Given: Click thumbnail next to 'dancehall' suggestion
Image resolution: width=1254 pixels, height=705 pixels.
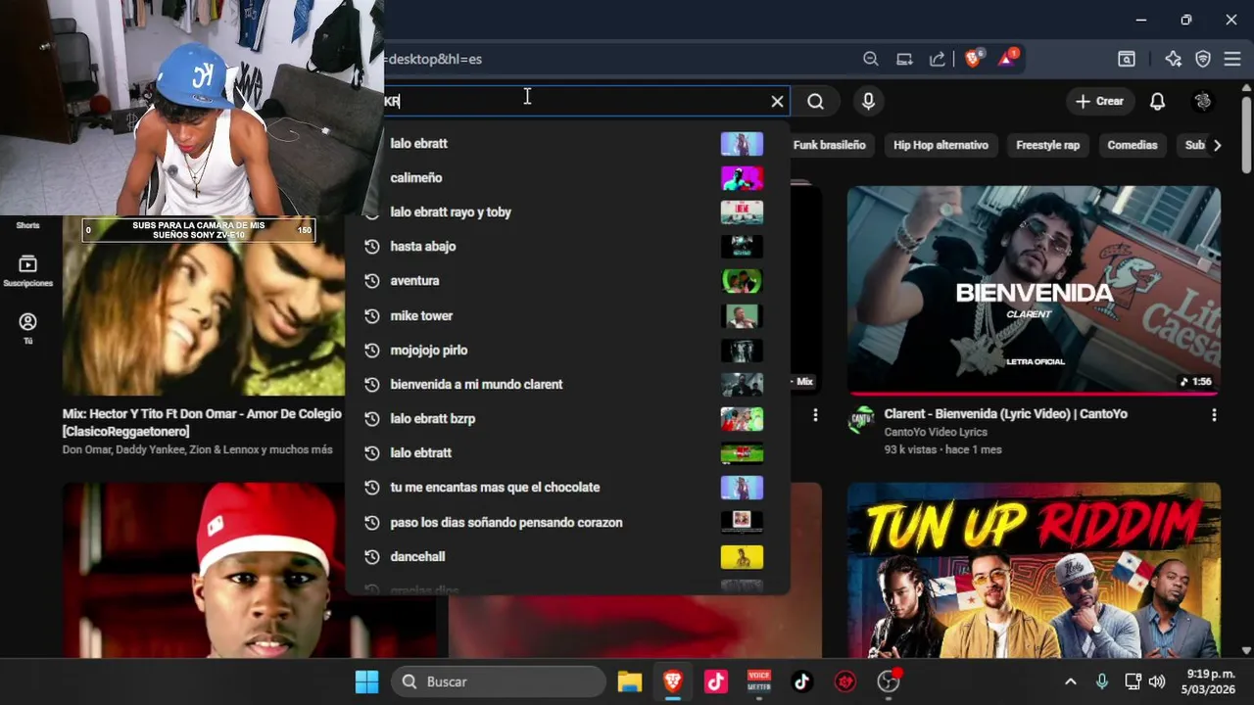Looking at the screenshot, I should 742,556.
